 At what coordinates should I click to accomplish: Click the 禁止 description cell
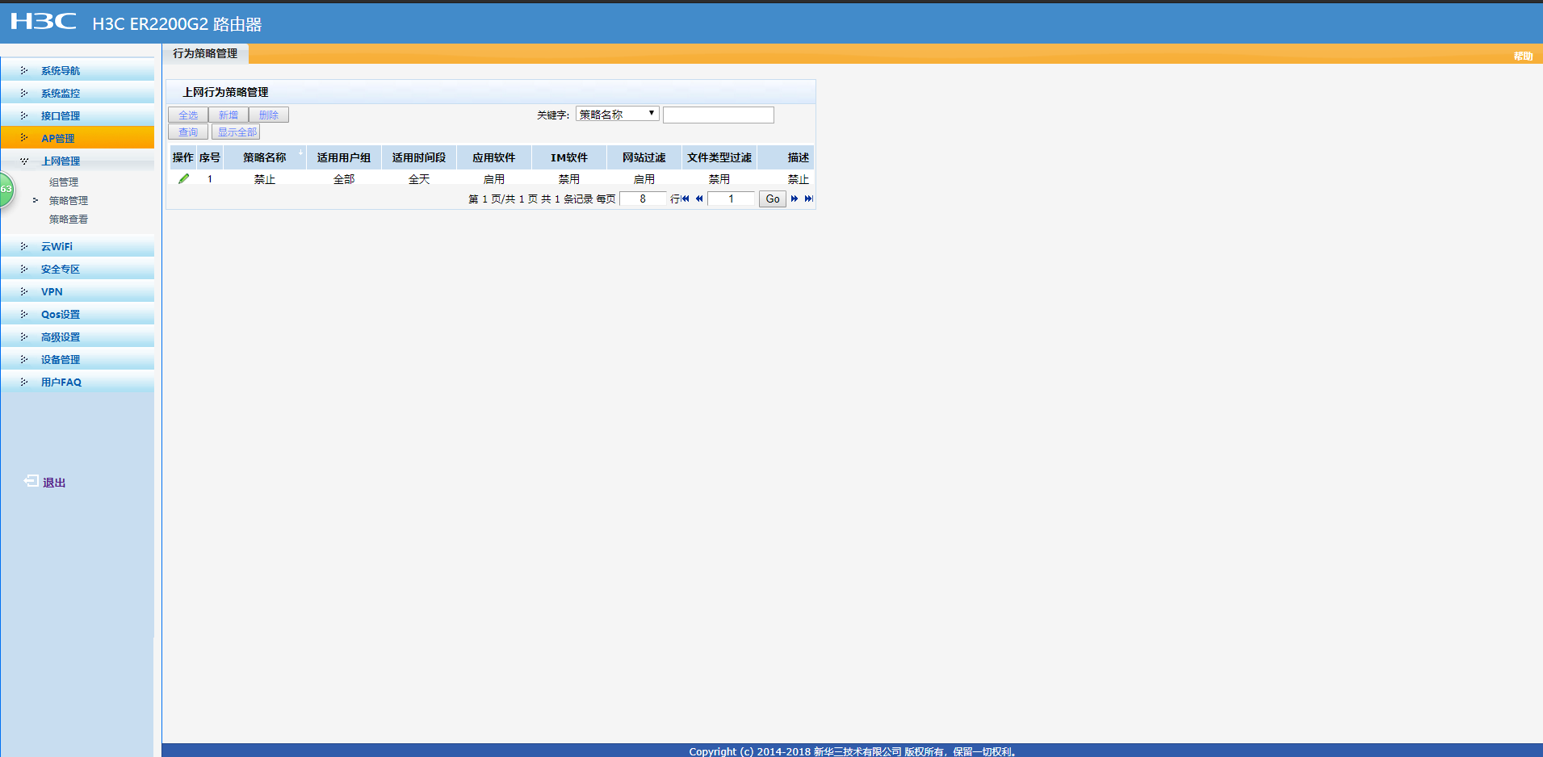pyautogui.click(x=798, y=179)
